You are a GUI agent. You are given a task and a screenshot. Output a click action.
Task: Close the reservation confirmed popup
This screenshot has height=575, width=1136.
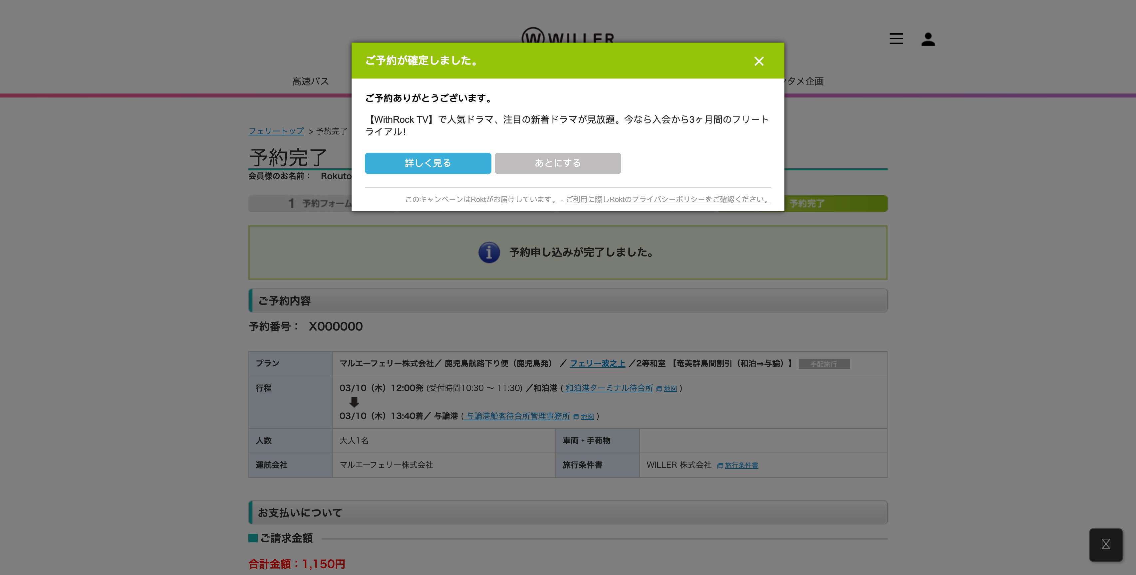758,61
